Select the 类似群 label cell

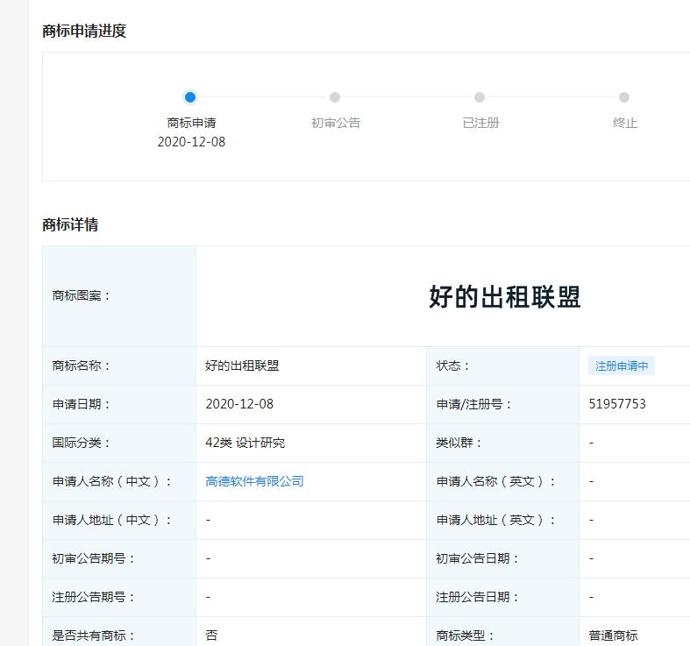503,444
